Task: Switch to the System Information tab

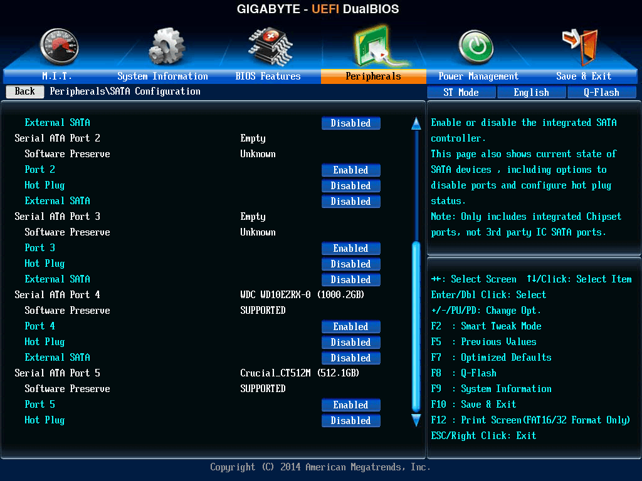Action: (162, 76)
